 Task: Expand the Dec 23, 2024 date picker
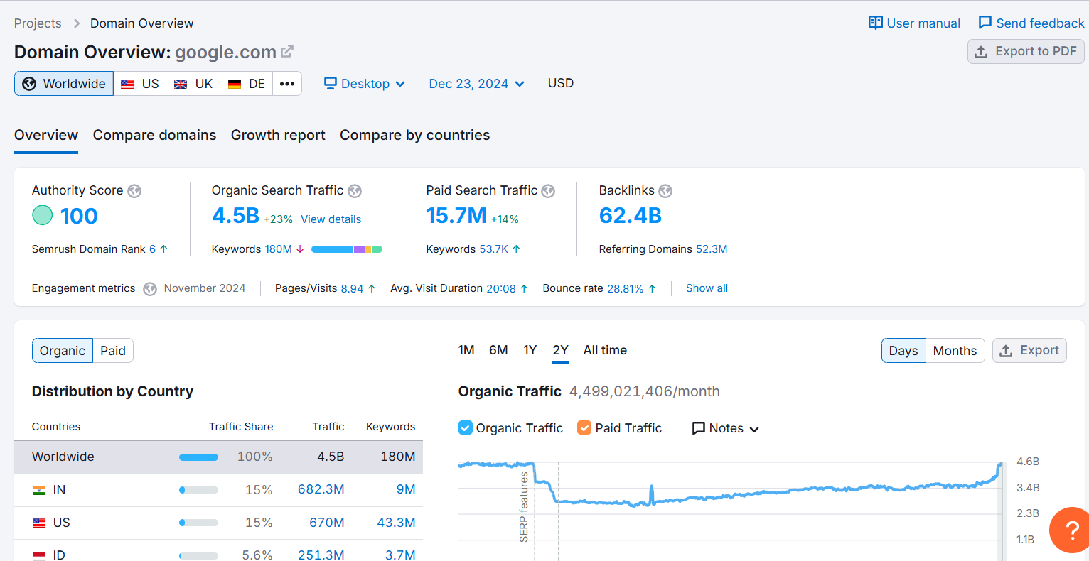(476, 84)
